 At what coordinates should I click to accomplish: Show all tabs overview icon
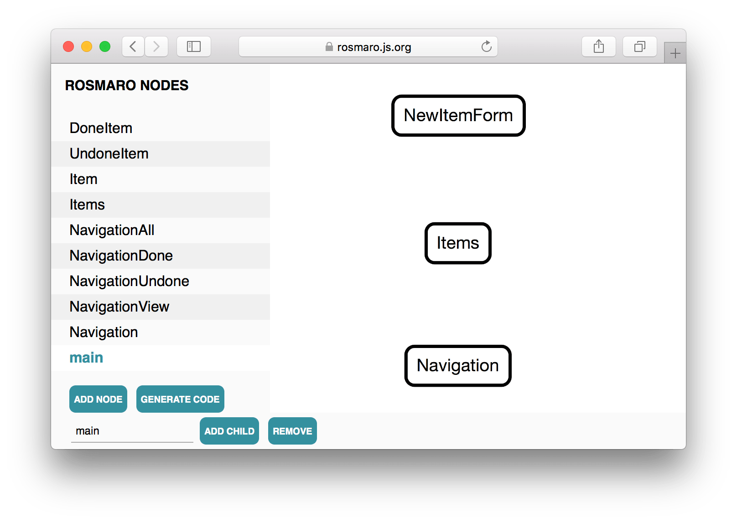click(640, 46)
